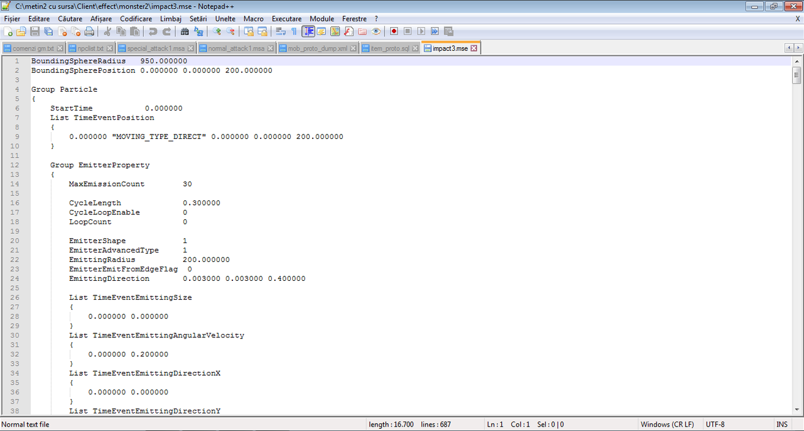Toggle synchronized vertical scrolling
This screenshot has width=804, height=431.
point(249,31)
